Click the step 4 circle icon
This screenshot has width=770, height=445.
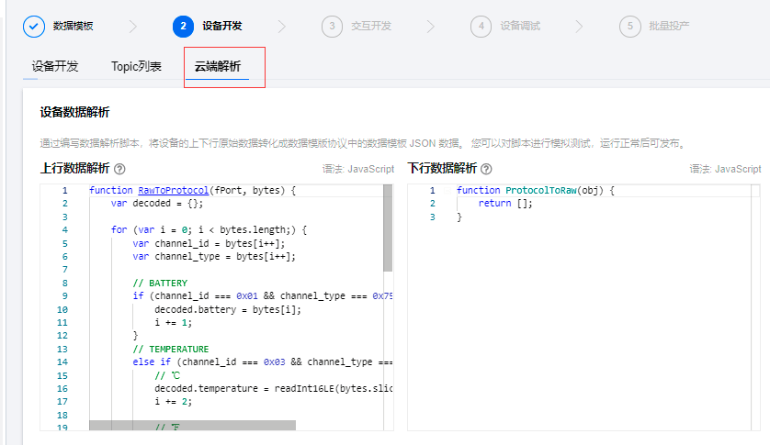[x=481, y=26]
